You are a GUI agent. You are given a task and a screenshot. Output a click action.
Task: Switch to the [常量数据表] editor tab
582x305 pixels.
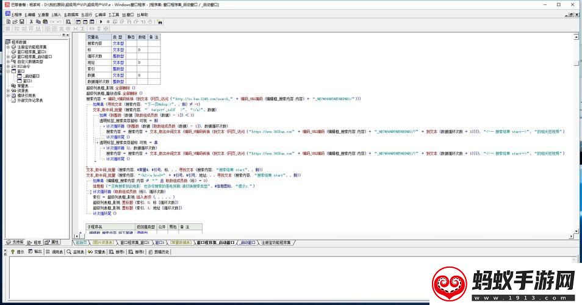click(x=181, y=242)
